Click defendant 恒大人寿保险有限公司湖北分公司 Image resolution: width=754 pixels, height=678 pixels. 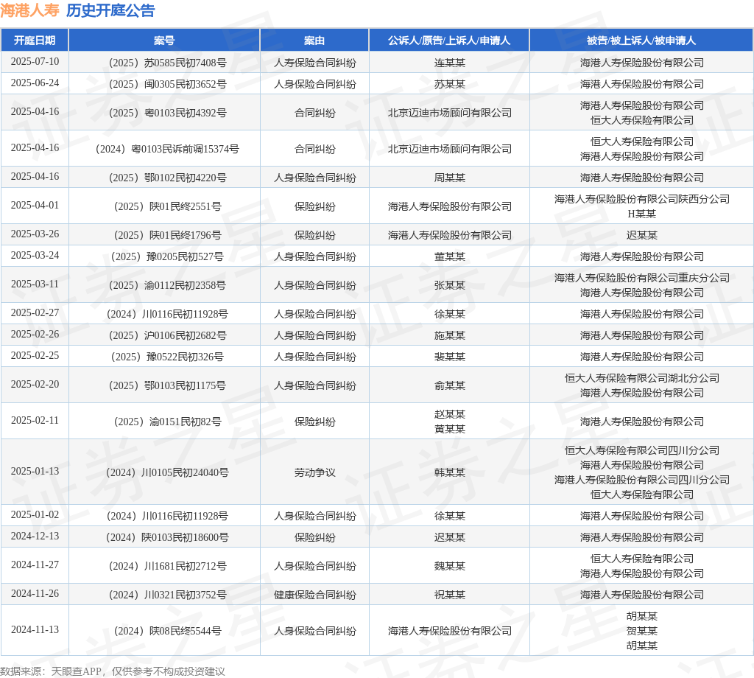click(x=641, y=378)
